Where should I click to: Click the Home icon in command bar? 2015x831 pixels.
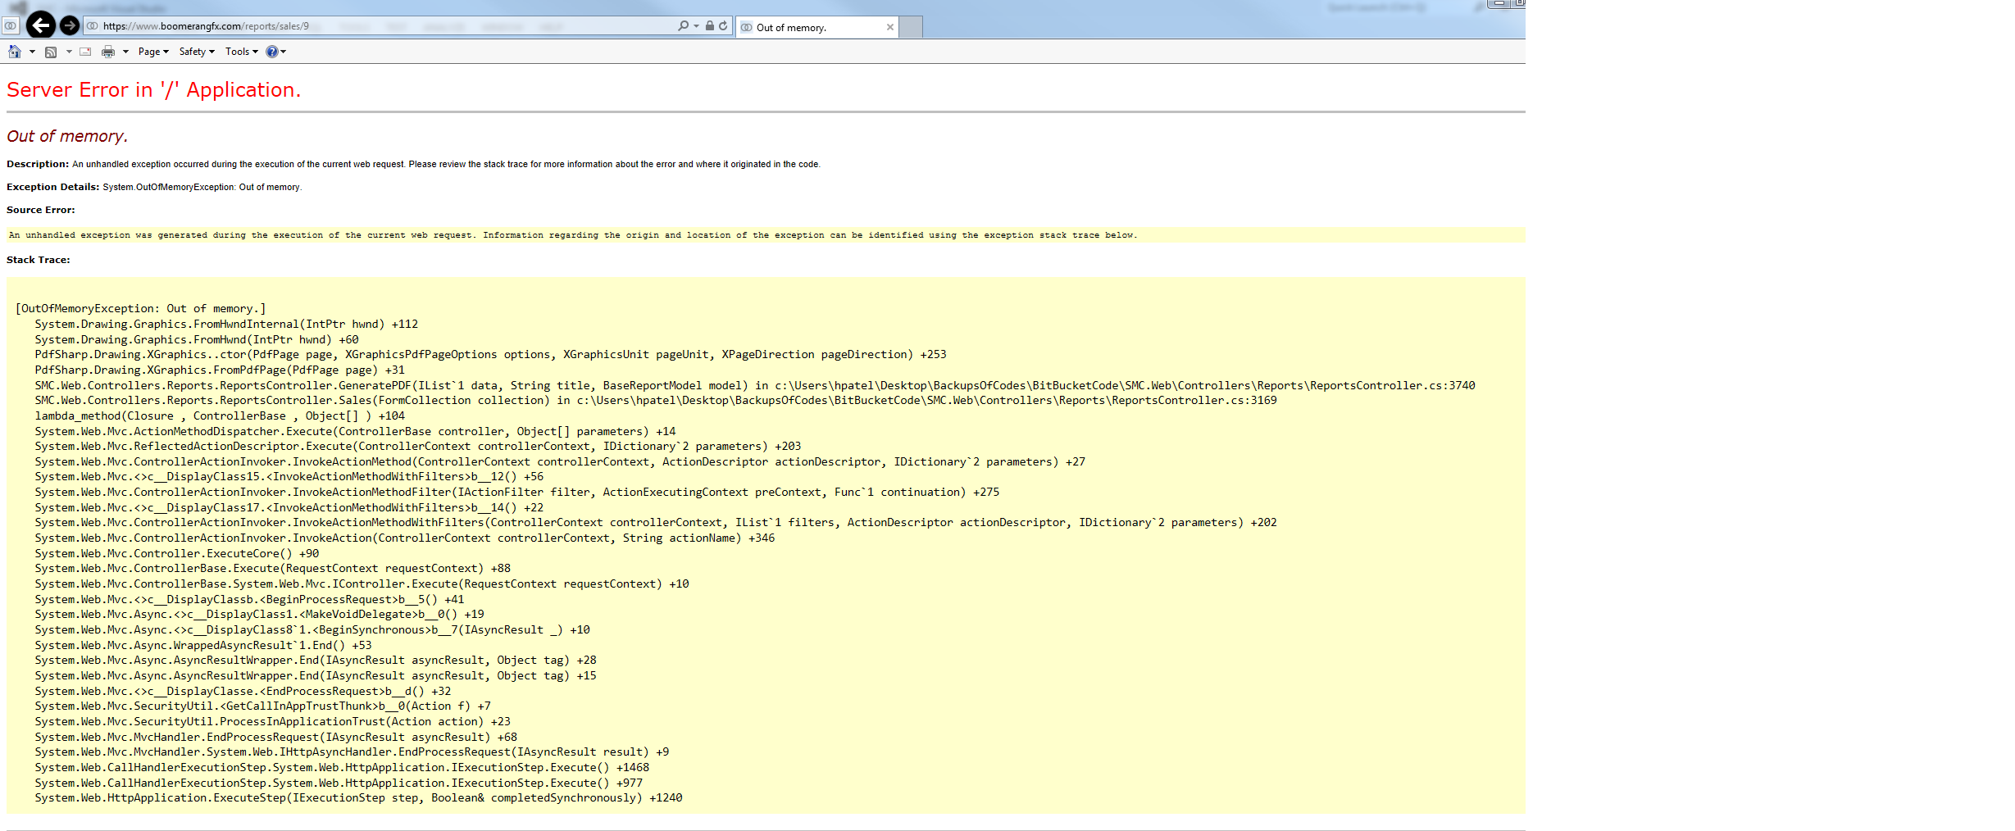(14, 52)
